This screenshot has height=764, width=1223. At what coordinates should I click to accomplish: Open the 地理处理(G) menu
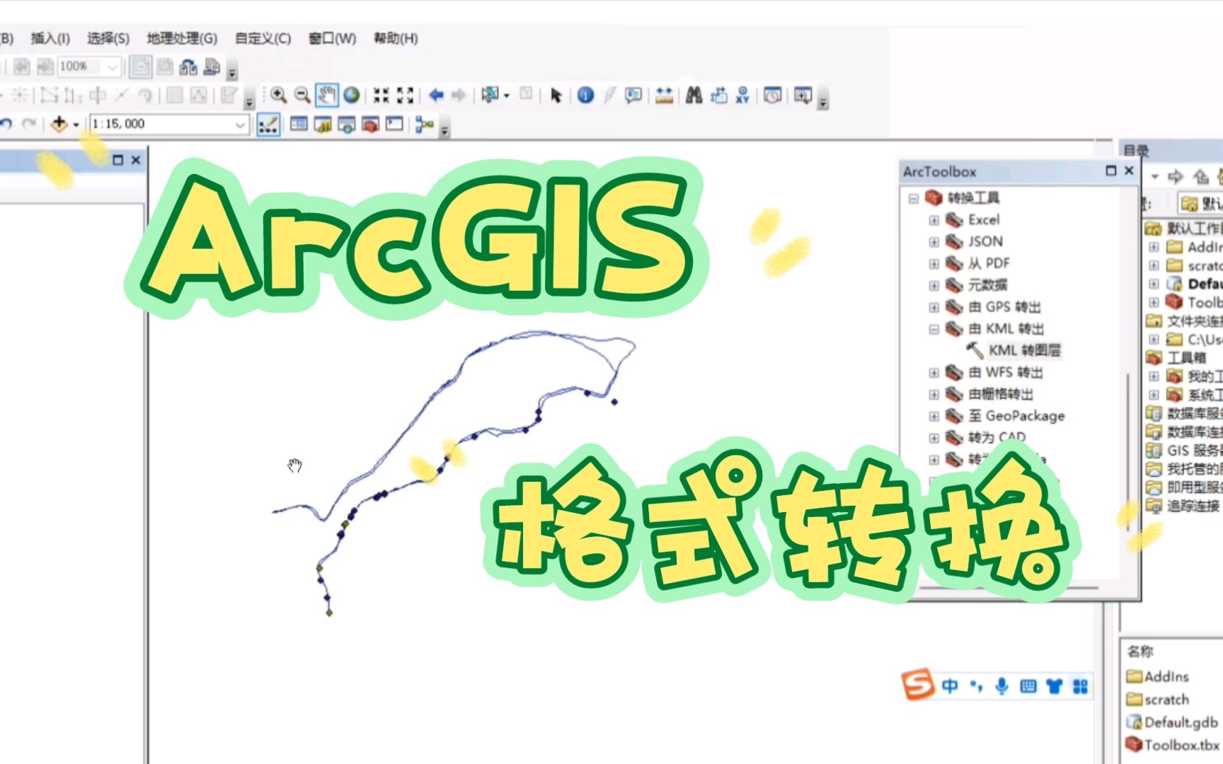pos(181,39)
